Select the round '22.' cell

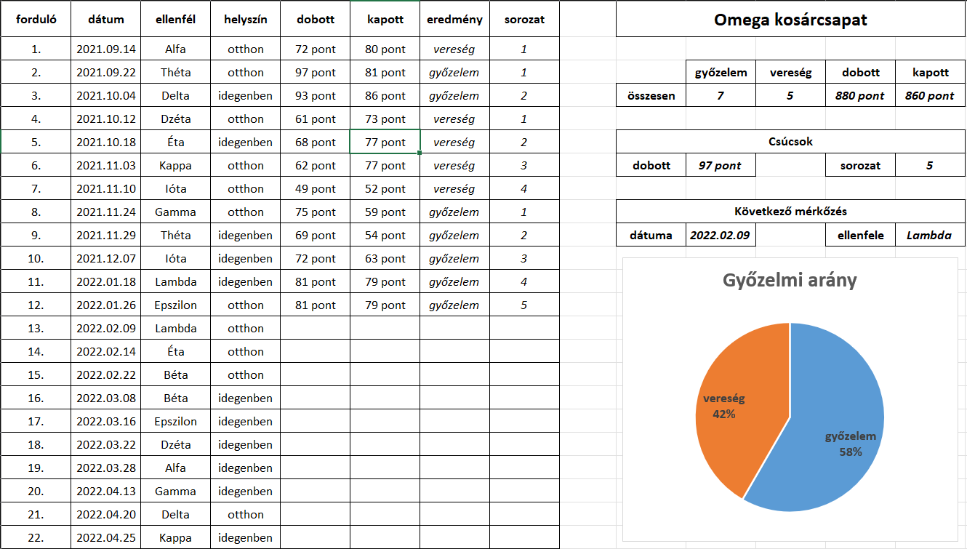(36, 538)
